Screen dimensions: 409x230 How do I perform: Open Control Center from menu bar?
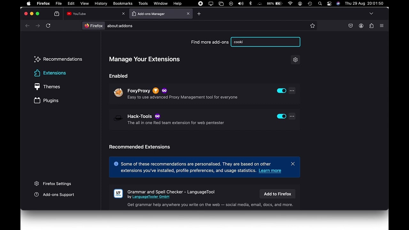coord(329,4)
